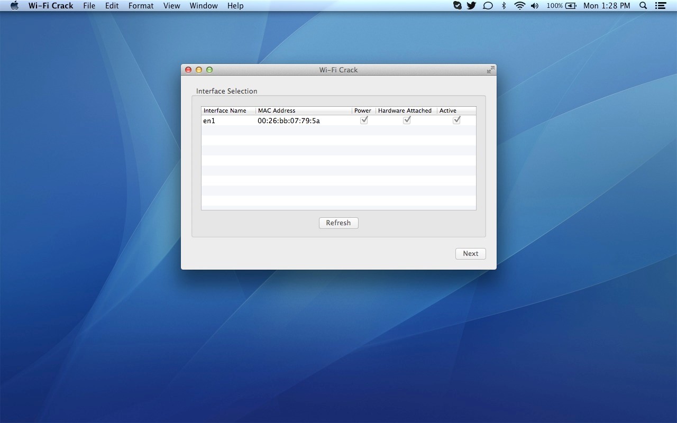The width and height of the screenshot is (677, 423).
Task: Open the Wi-Fi Crack application menu
Action: tap(51, 6)
